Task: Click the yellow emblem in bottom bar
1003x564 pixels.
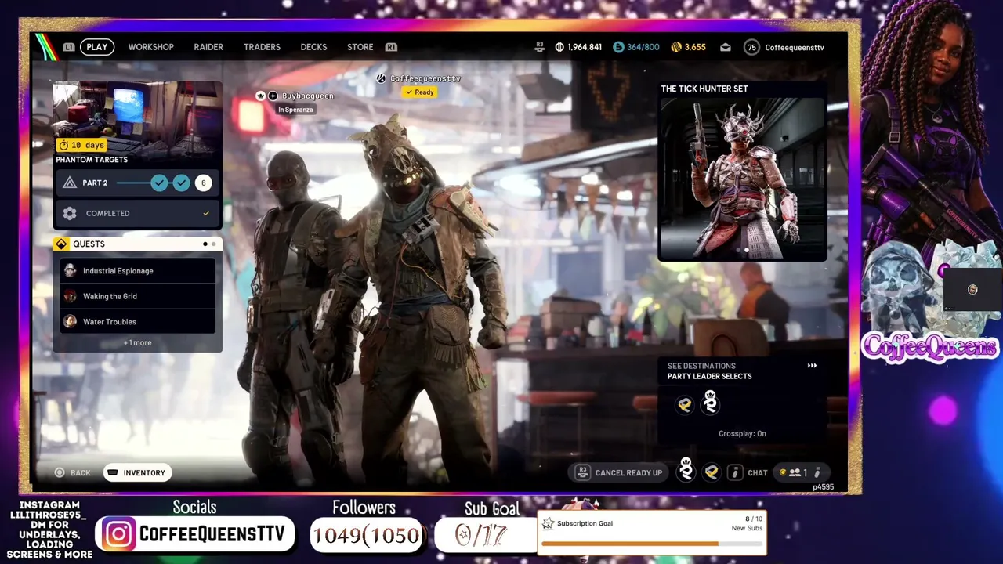Action: (712, 472)
